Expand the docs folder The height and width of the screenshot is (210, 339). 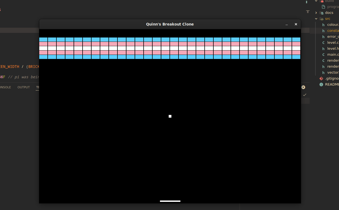coord(316,12)
